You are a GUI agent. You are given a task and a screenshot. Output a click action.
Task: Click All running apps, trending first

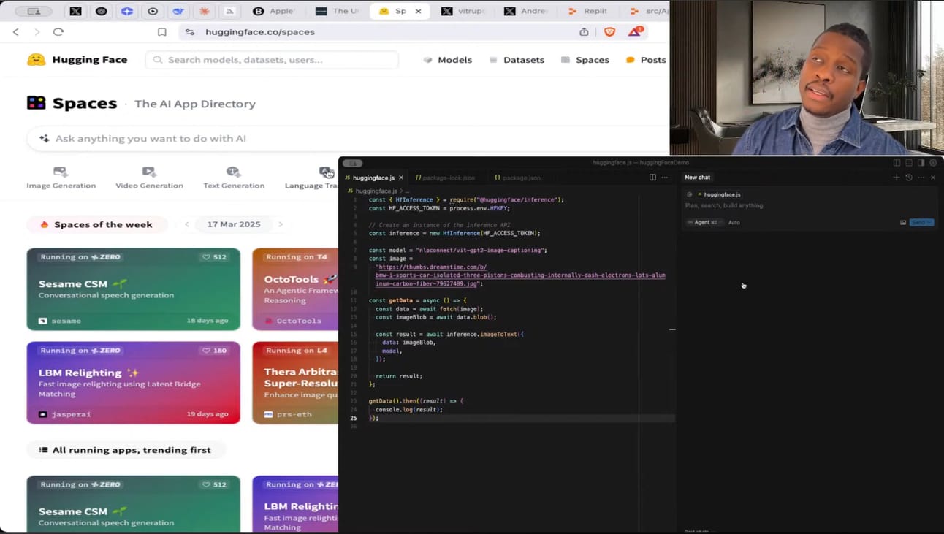pyautogui.click(x=125, y=450)
